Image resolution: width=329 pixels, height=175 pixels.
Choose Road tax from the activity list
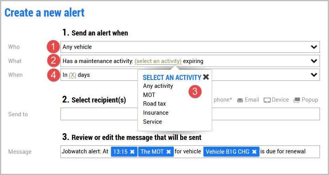(154, 104)
